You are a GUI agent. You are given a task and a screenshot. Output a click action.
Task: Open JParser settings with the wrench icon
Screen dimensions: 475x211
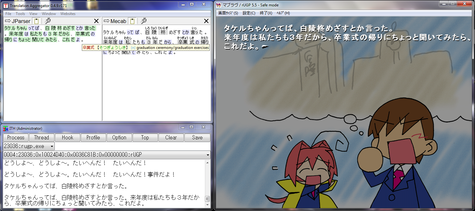tap(48, 21)
